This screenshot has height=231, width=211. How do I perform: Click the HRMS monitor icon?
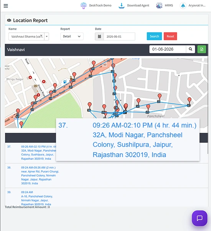159,6
